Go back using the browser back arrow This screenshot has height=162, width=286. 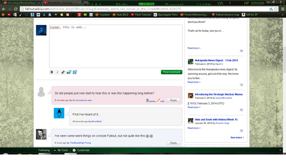tap(4, 9)
